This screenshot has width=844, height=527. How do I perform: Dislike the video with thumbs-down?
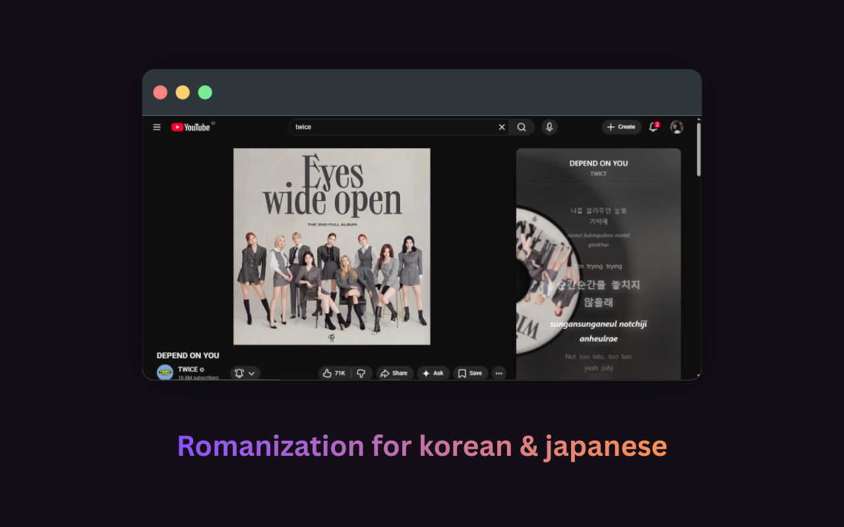tap(361, 373)
